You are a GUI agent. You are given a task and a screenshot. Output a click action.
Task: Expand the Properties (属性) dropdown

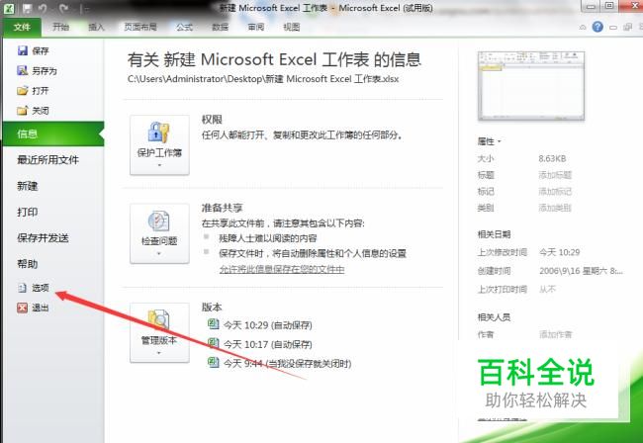(x=490, y=141)
